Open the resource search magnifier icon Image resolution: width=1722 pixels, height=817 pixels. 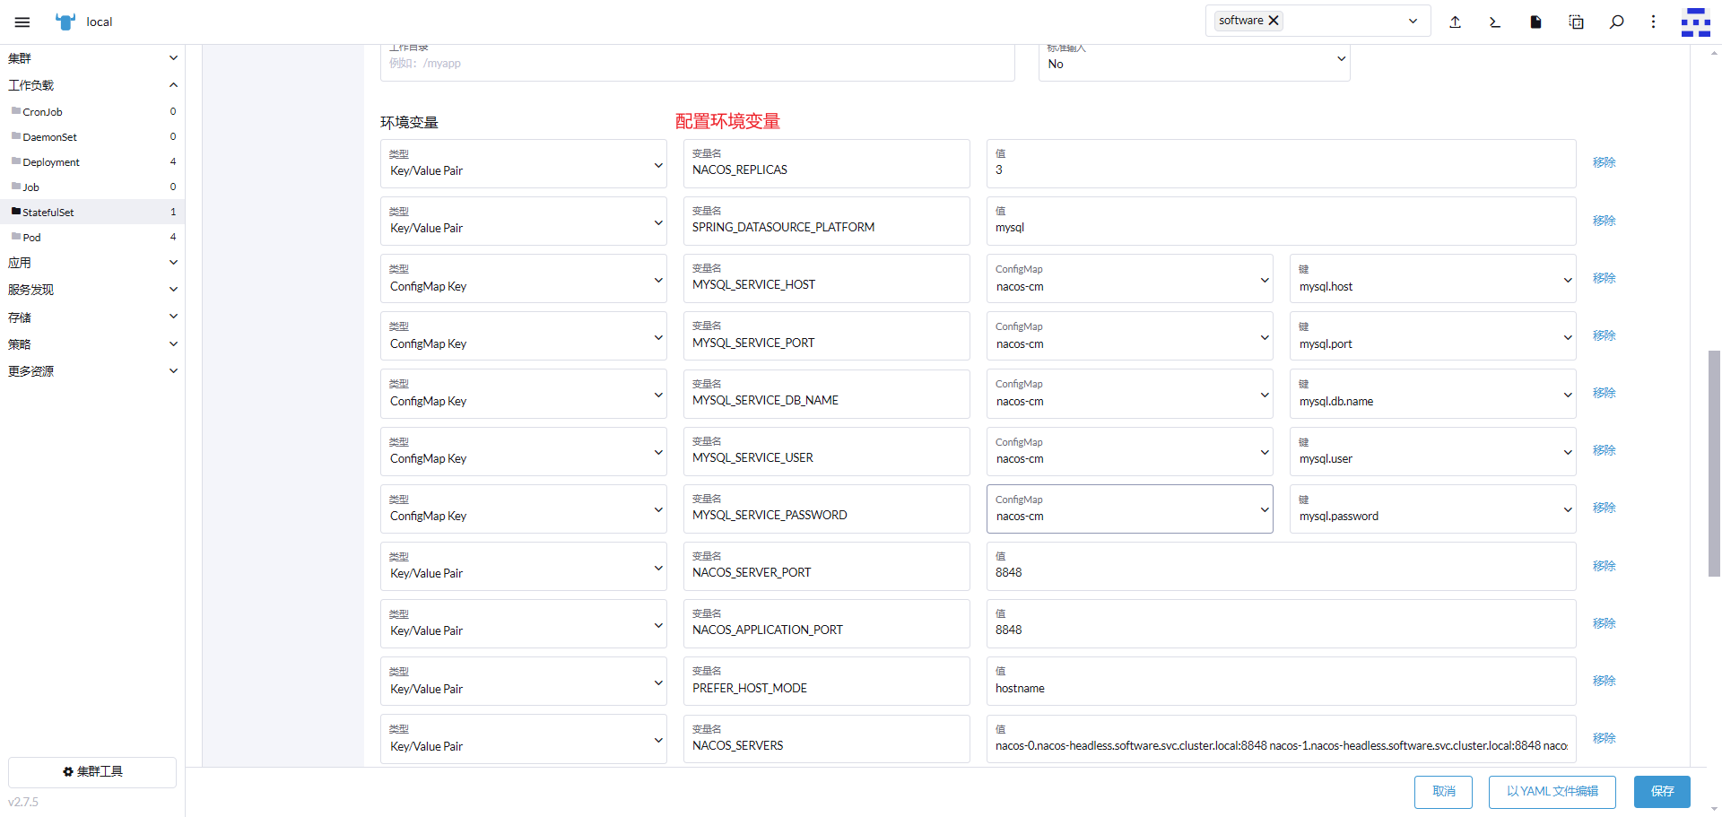click(x=1616, y=22)
